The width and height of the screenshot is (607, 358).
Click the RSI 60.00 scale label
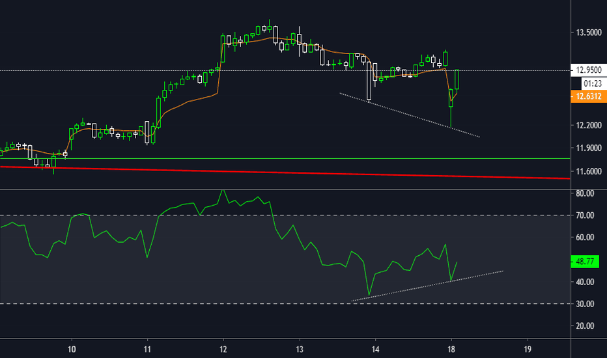585,237
